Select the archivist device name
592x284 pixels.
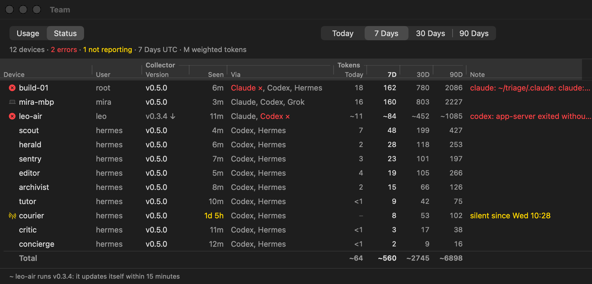point(34,187)
